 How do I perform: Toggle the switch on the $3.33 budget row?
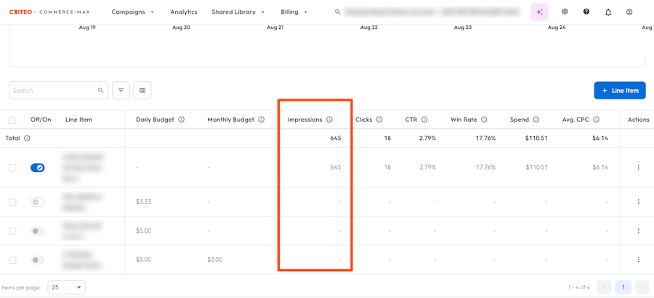coord(38,202)
